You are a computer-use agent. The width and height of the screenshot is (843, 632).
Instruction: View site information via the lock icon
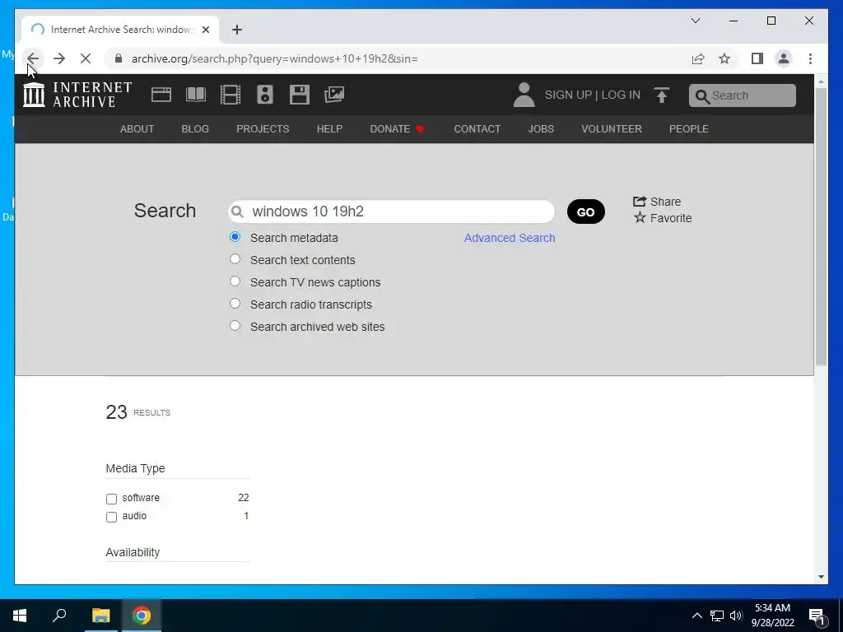coord(119,58)
